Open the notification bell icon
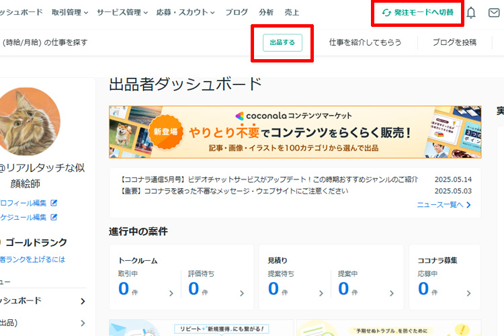Viewport: 504px width, 336px height. (x=471, y=13)
